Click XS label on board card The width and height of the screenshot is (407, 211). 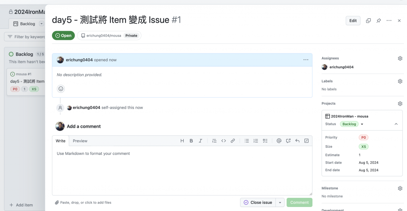click(34, 89)
